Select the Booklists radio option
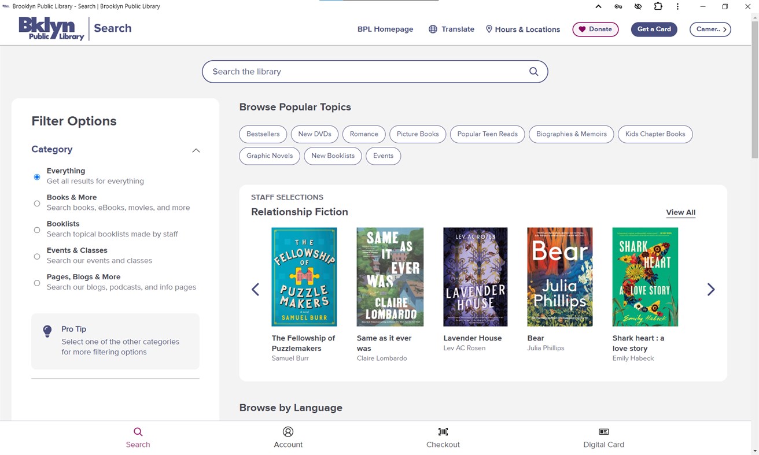This screenshot has width=759, height=455. 37,230
